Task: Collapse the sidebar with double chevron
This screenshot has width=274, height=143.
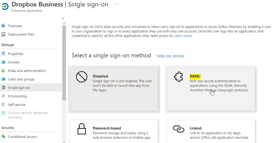Action: pos(63,18)
